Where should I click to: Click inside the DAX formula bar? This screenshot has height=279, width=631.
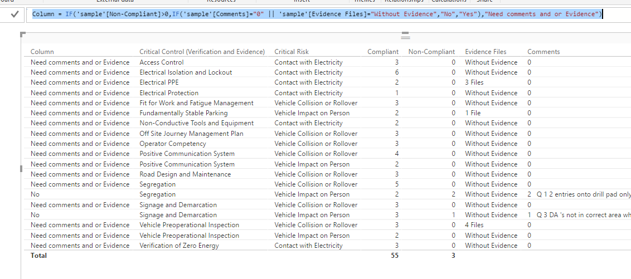328,14
